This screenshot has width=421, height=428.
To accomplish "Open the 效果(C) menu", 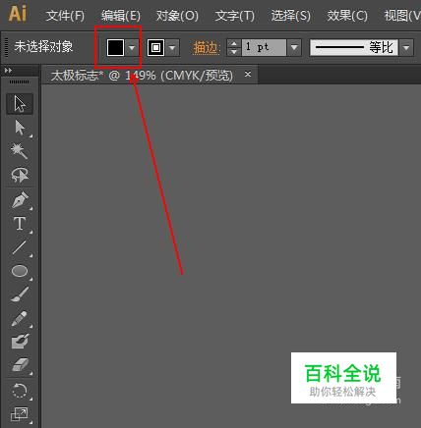I will point(347,16).
